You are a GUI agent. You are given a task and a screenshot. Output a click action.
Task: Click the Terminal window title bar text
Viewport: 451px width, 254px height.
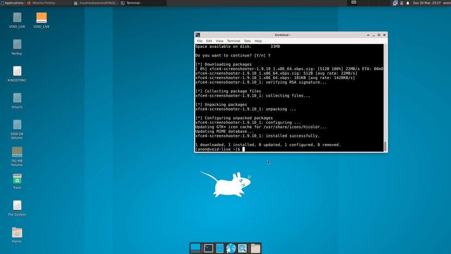pos(283,35)
